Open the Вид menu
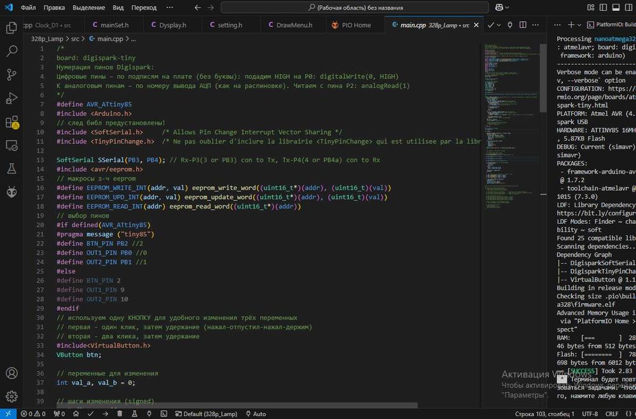Image resolution: width=636 pixels, height=419 pixels. [118, 7]
